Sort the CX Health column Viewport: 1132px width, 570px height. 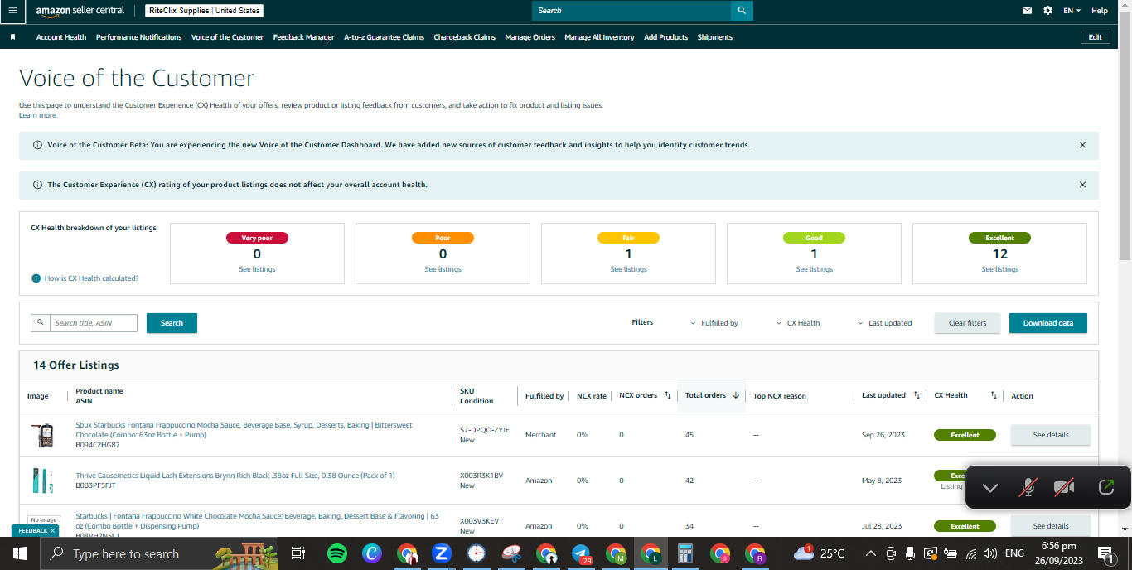point(994,395)
